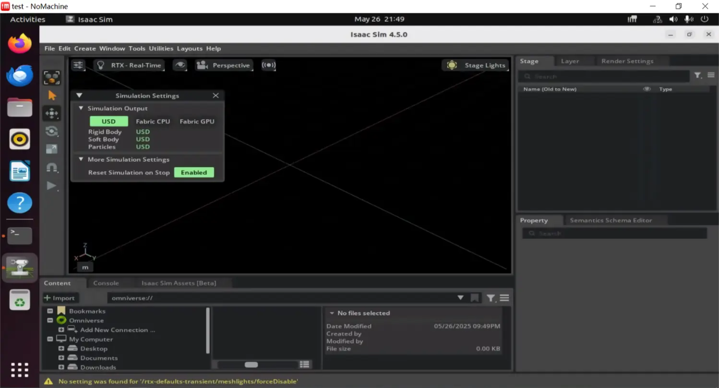
Task: Click the viewport eye visibility icon
Action: click(180, 65)
